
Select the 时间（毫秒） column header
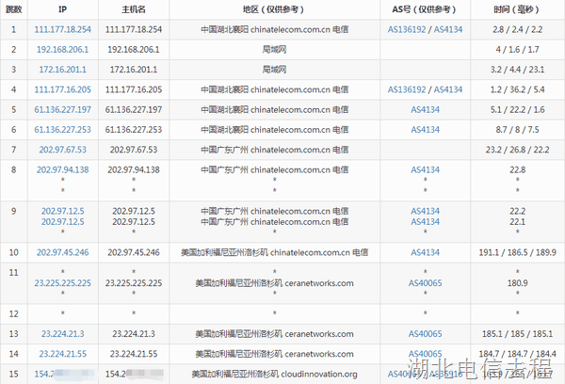[x=517, y=9]
